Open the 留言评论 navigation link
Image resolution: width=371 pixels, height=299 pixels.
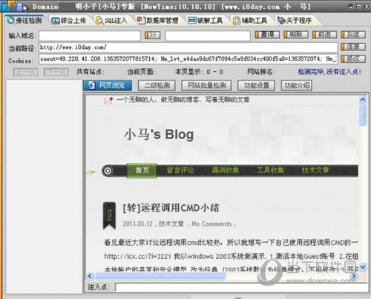180,170
